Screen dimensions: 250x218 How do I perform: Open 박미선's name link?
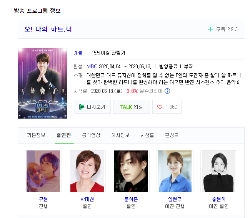point(87,199)
